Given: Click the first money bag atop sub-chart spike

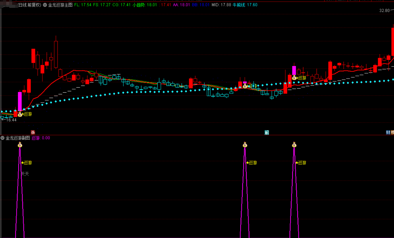Looking at the screenshot, I should pyautogui.click(x=20, y=145).
